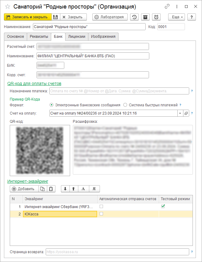Viewport: 202px width, 262px height.
Task: Show help for Формат options
Action: 180,105
